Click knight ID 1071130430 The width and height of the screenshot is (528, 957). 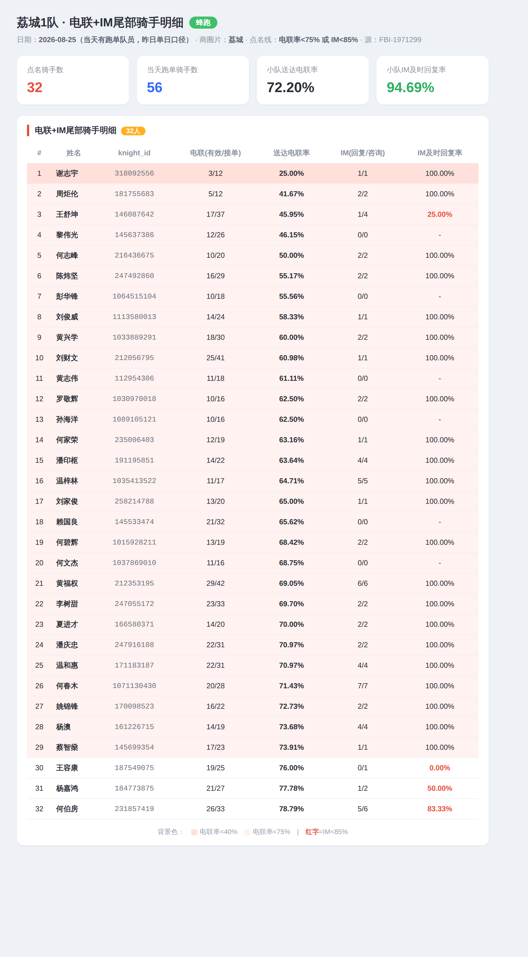tap(134, 686)
